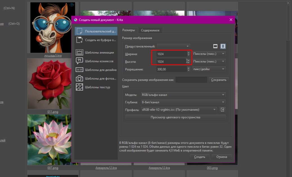The width and height of the screenshot is (292, 177).
Task: Select Шаблоны комиксов in sidebar
Action: [x=96, y=61]
